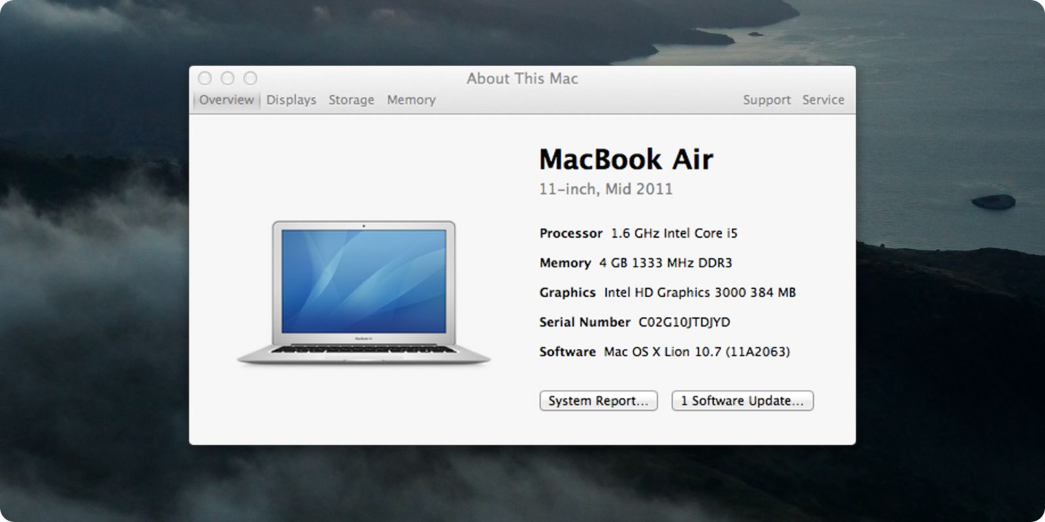Click the Intel HD Graphics 3000 384 MB value

699,292
